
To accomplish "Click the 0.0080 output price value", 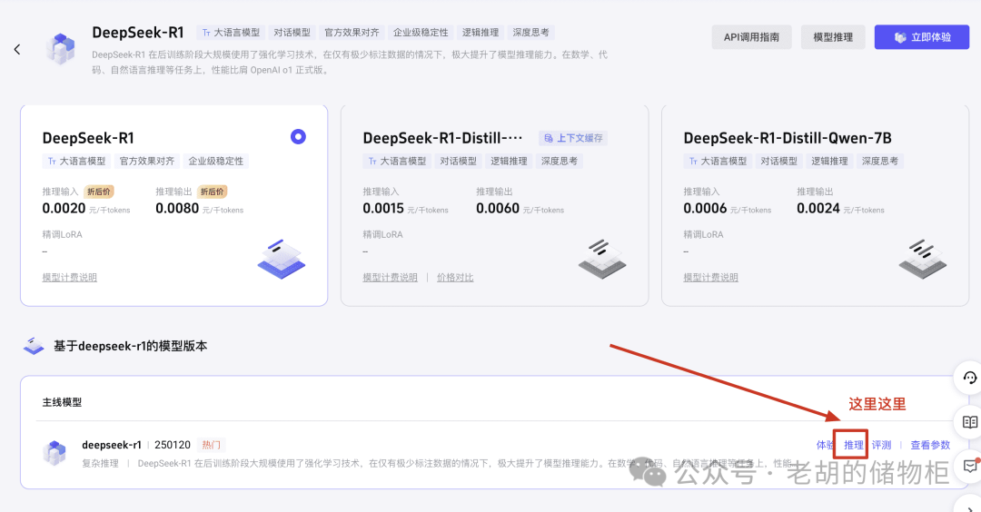I will point(177,208).
